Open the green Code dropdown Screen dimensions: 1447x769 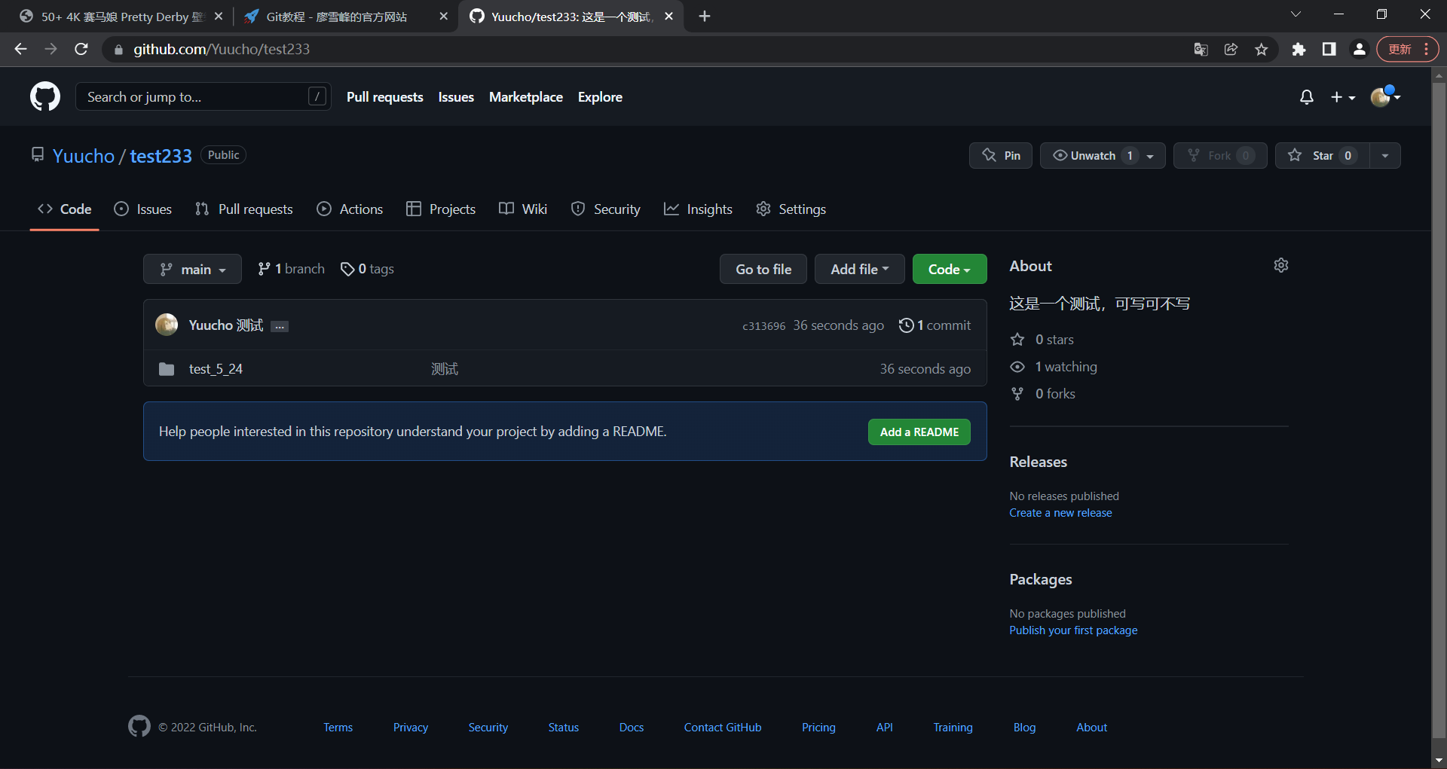coord(950,269)
